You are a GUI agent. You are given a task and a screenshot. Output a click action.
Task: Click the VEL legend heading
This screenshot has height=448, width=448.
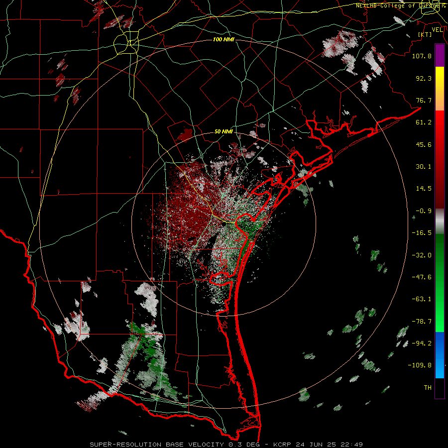[x=437, y=30]
